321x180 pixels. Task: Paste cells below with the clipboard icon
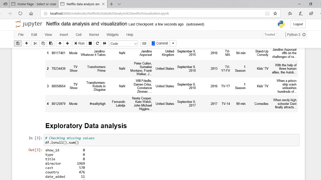[51, 43]
